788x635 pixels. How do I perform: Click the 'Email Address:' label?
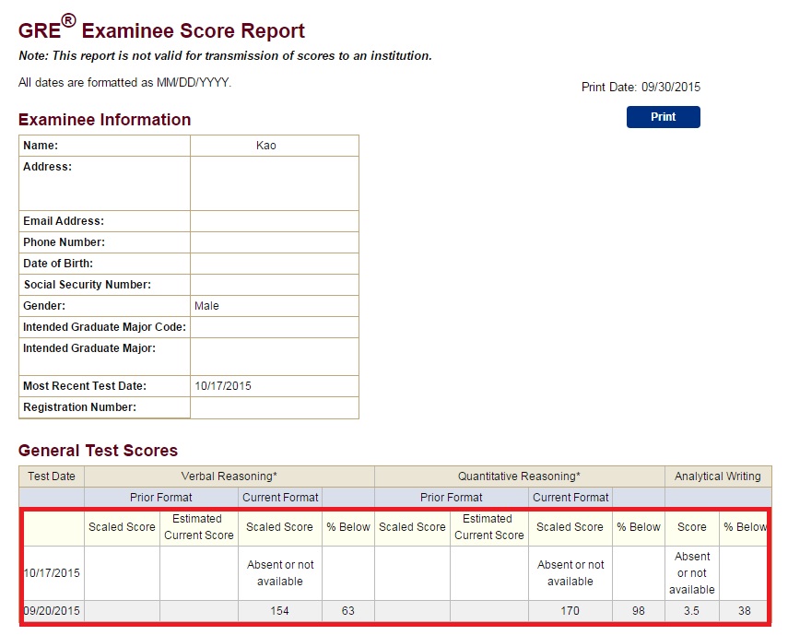(x=64, y=221)
